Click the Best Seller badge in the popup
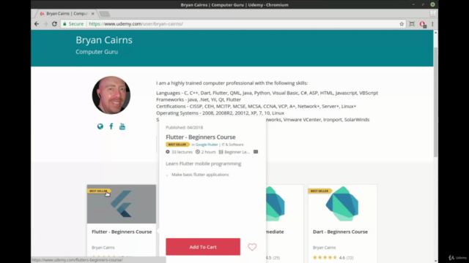Image resolution: width=469 pixels, height=263 pixels. click(x=177, y=145)
